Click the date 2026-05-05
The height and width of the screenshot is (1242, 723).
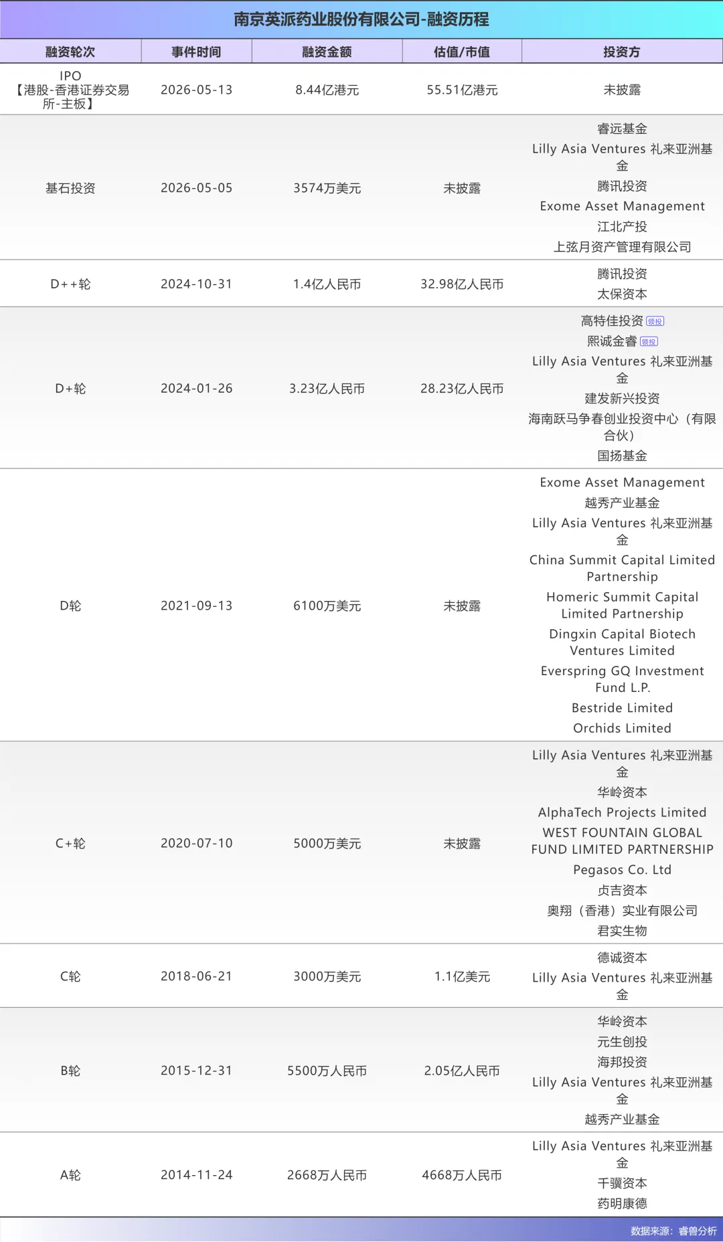pos(196,188)
